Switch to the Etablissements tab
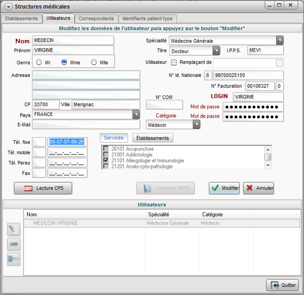 click(x=21, y=18)
